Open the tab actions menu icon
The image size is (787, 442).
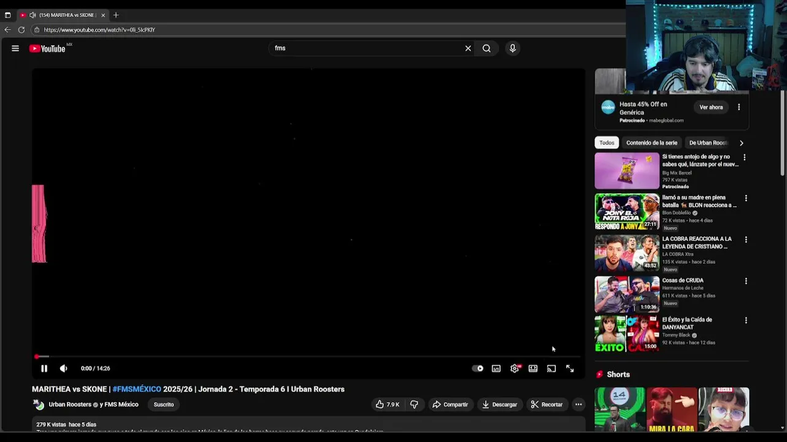(7, 15)
